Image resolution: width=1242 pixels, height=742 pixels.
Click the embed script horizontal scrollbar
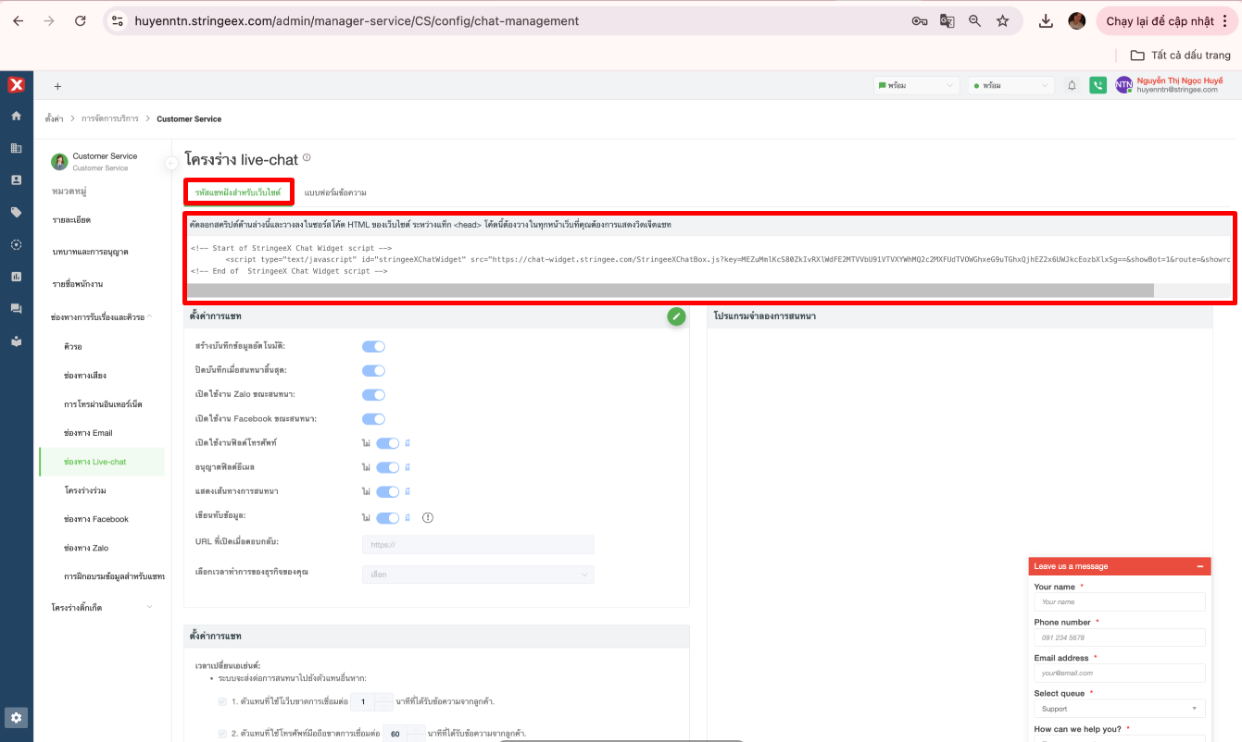[x=670, y=291]
